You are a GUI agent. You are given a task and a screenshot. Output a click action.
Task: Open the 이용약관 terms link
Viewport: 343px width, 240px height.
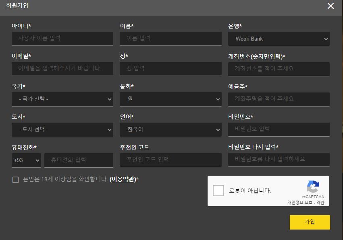[x=123, y=179]
